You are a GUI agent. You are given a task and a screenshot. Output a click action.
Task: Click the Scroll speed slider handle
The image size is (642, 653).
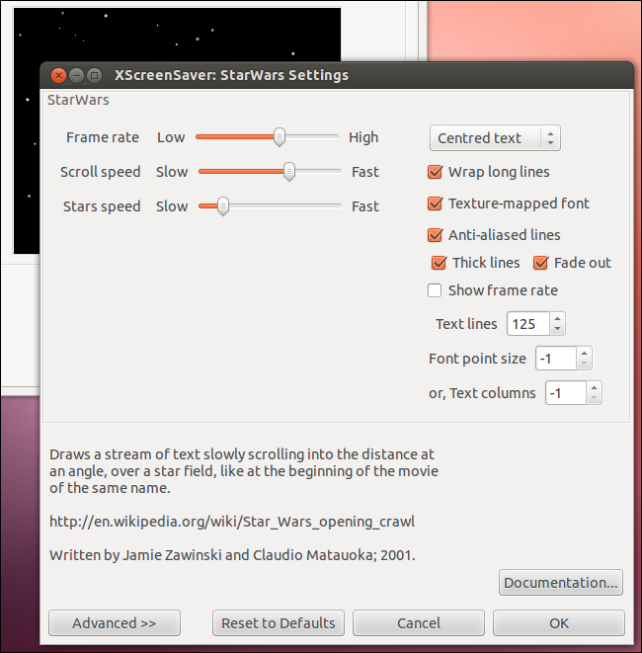pyautogui.click(x=289, y=172)
